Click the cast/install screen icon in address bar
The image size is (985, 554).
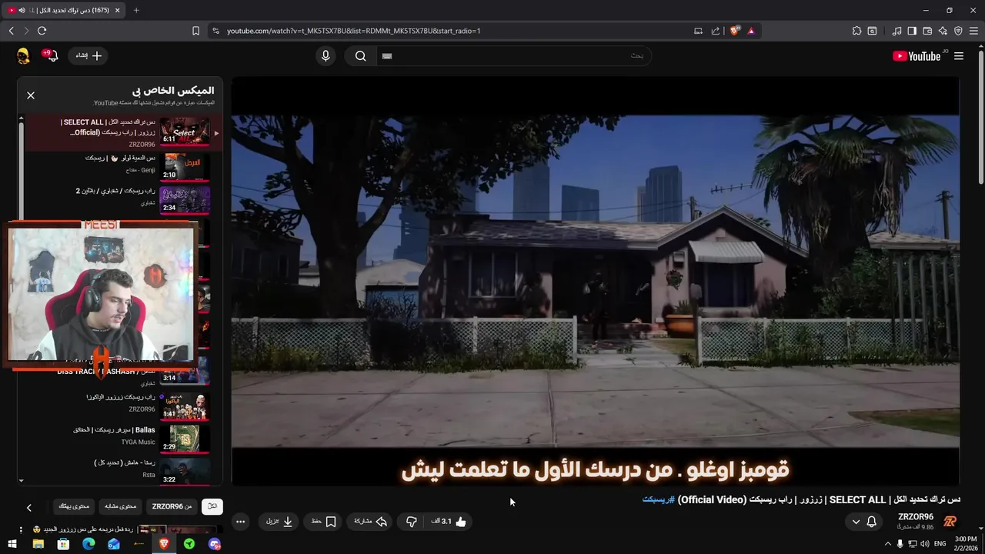click(698, 31)
